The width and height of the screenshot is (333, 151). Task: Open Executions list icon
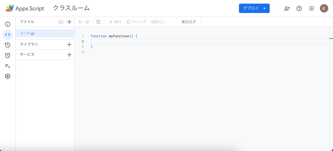[x=8, y=66]
